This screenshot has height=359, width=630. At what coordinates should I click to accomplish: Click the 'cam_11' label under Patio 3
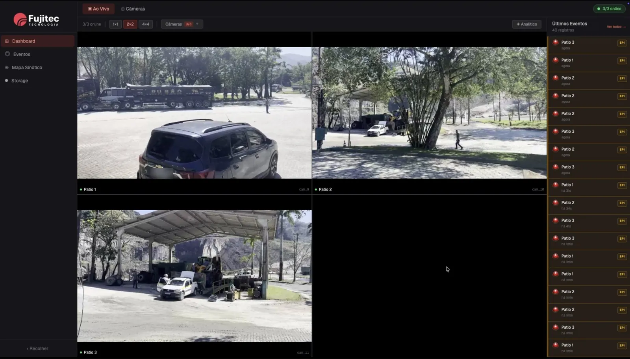tap(303, 352)
